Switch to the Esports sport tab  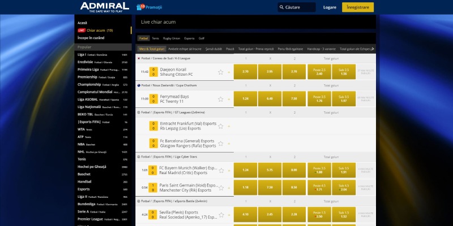189,38
